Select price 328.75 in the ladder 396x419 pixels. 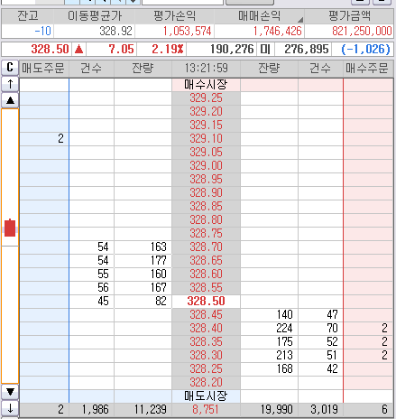[206, 234]
